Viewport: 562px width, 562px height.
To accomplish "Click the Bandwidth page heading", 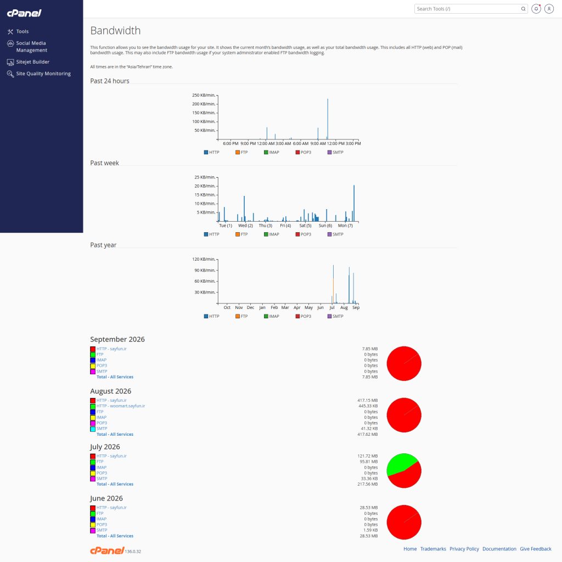I will click(x=115, y=31).
